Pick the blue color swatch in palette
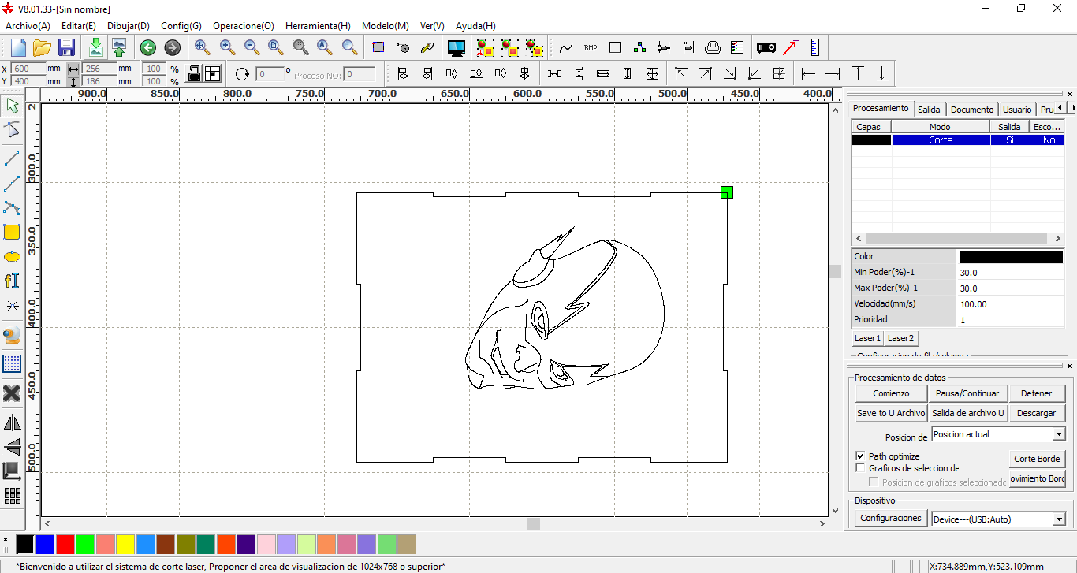Image resolution: width=1077 pixels, height=573 pixels. click(45, 544)
